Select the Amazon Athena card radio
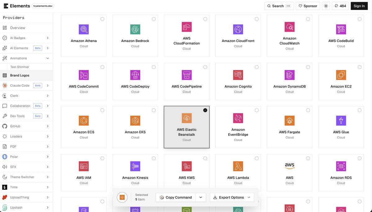The height and width of the screenshot is (212, 372). (x=102, y=19)
